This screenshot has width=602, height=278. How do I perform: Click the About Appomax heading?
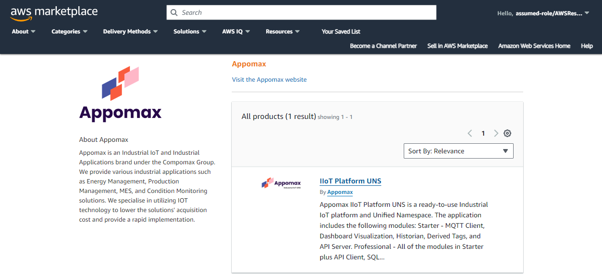(104, 140)
